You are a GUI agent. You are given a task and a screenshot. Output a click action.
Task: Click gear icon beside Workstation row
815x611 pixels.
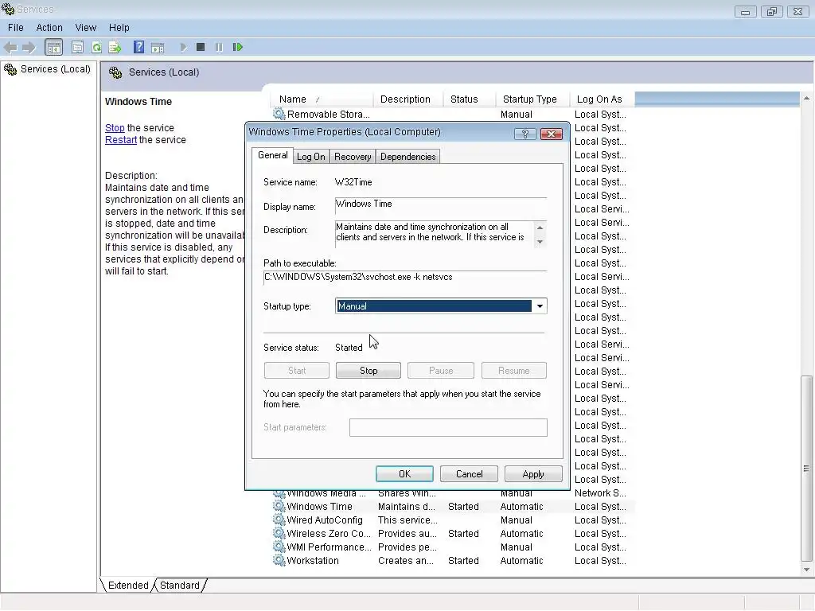[279, 560]
